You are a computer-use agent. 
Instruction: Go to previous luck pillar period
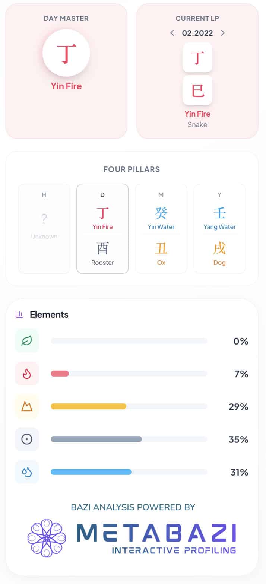(172, 33)
